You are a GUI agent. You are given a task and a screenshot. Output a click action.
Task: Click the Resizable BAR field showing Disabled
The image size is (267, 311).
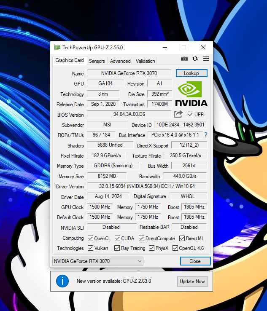coord(189,227)
